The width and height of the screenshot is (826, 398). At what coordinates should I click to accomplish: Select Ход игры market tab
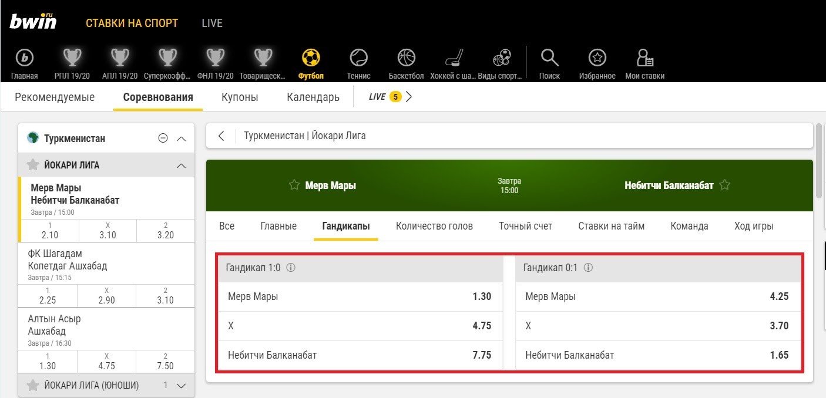[754, 226]
